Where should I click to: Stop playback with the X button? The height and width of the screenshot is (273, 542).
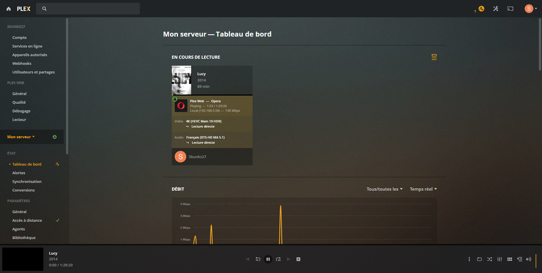[x=298, y=259]
